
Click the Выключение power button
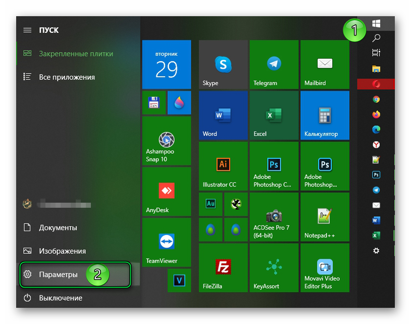click(x=60, y=298)
